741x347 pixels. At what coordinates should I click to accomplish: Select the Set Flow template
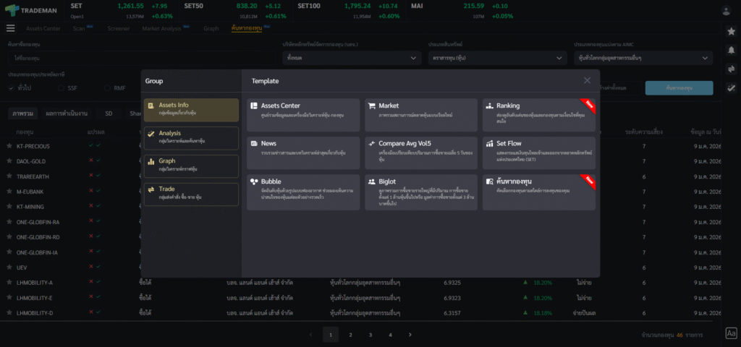[x=539, y=153]
